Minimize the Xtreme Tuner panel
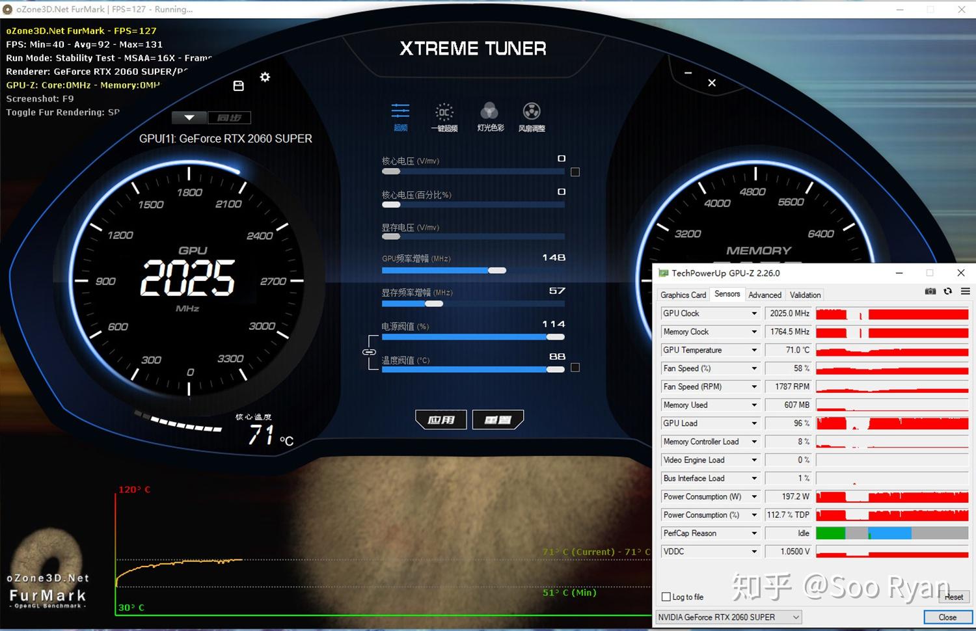 pyautogui.click(x=688, y=73)
